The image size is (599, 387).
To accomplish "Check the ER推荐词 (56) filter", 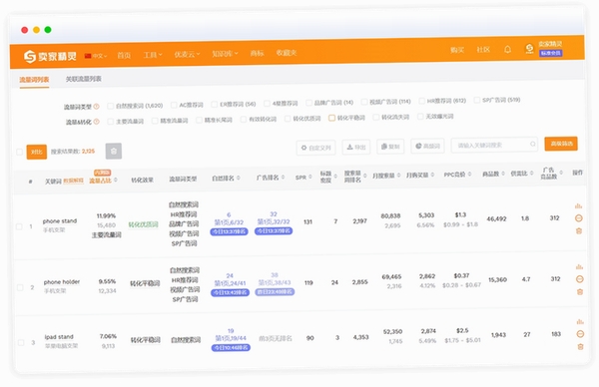I will click(215, 104).
